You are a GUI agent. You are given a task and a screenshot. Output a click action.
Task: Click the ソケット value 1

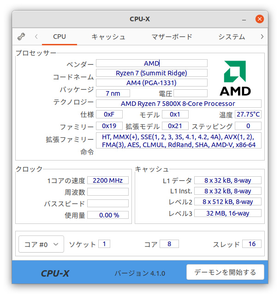point(104,244)
